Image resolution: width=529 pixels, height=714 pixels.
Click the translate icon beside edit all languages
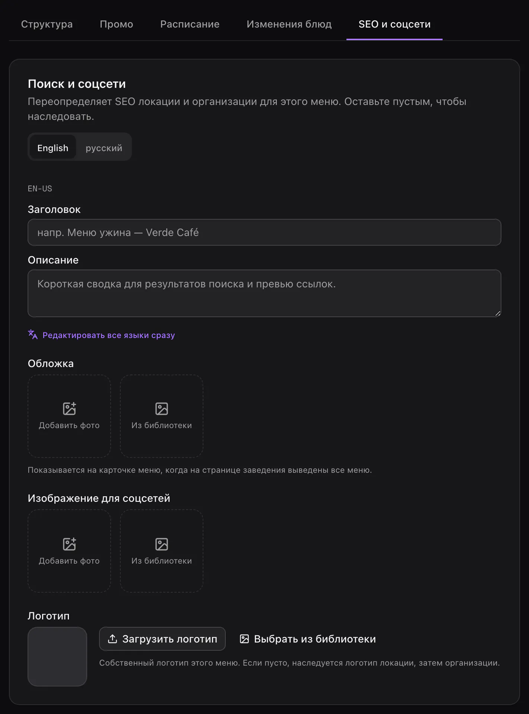33,335
